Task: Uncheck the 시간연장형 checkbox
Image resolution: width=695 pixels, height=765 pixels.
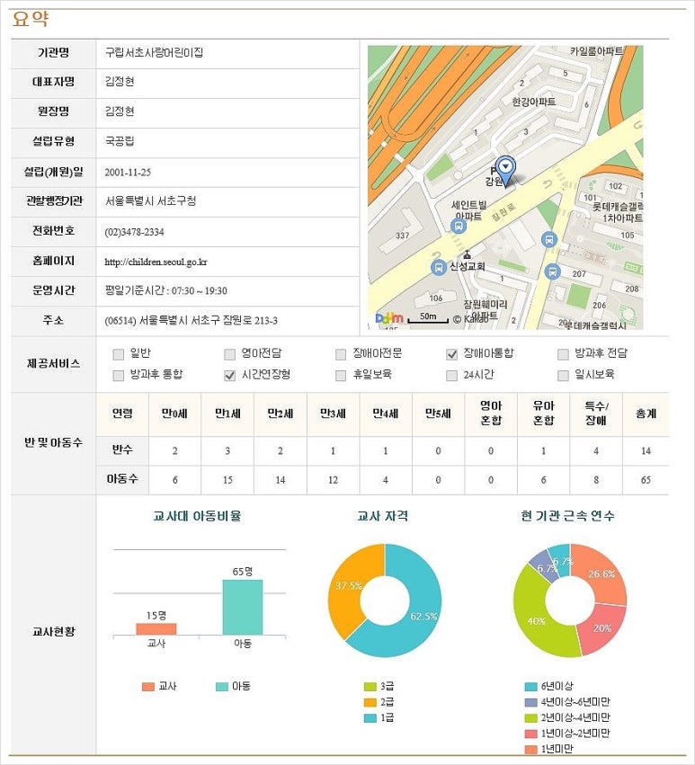Action: pos(229,375)
